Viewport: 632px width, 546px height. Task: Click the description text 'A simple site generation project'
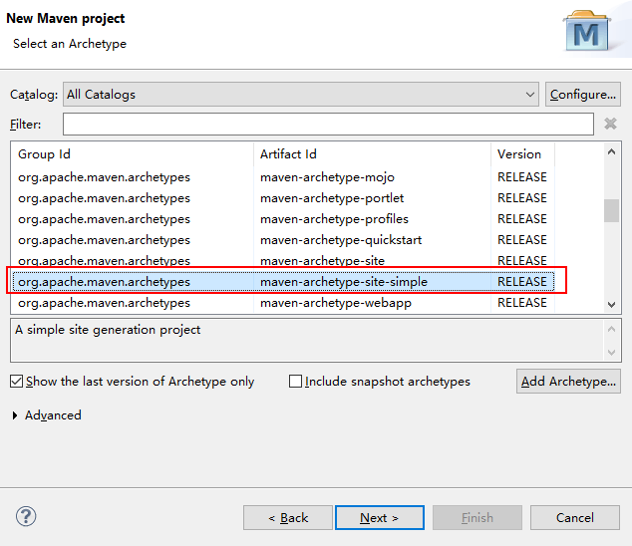(x=108, y=330)
